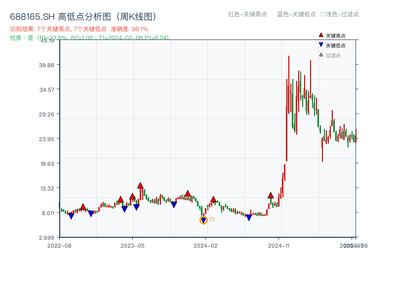Click the red high marker before the 2024-11 surge
This screenshot has height=296, width=395.
click(x=271, y=195)
